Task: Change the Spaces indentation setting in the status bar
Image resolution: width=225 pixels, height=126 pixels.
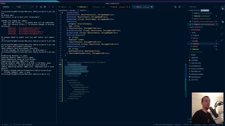Action: point(178,125)
